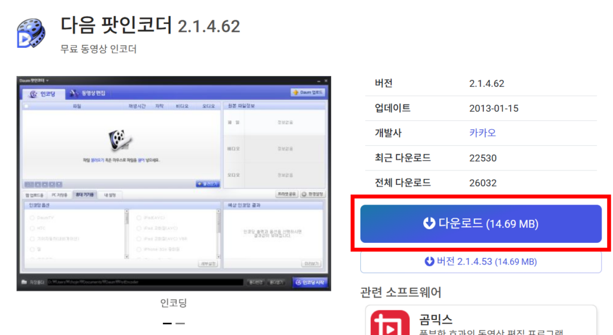613x335 pixels.
Task: Click the 전체 다운로드 row label
Action: pyautogui.click(x=403, y=182)
